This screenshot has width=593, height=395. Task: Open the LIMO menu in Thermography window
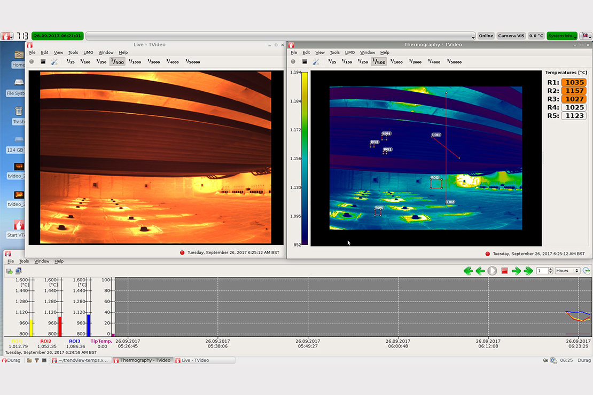pyautogui.click(x=350, y=52)
